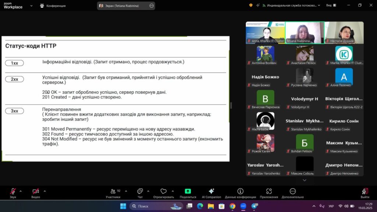The width and height of the screenshot is (377, 212).
Task: Expand the arrow next to Отреагировать
Action: [x=173, y=191]
